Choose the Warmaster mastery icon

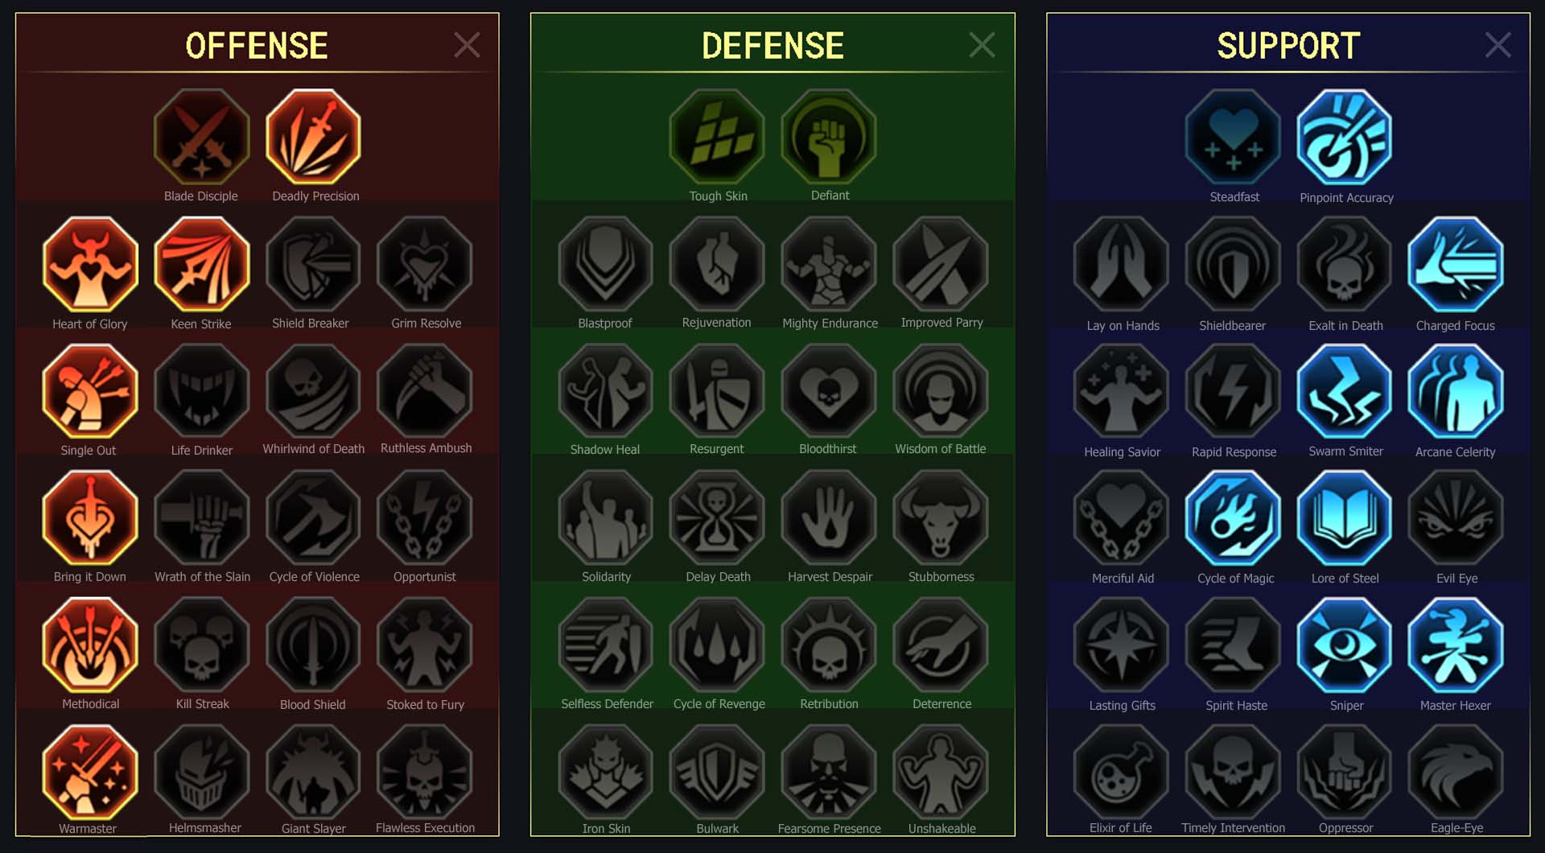click(90, 772)
